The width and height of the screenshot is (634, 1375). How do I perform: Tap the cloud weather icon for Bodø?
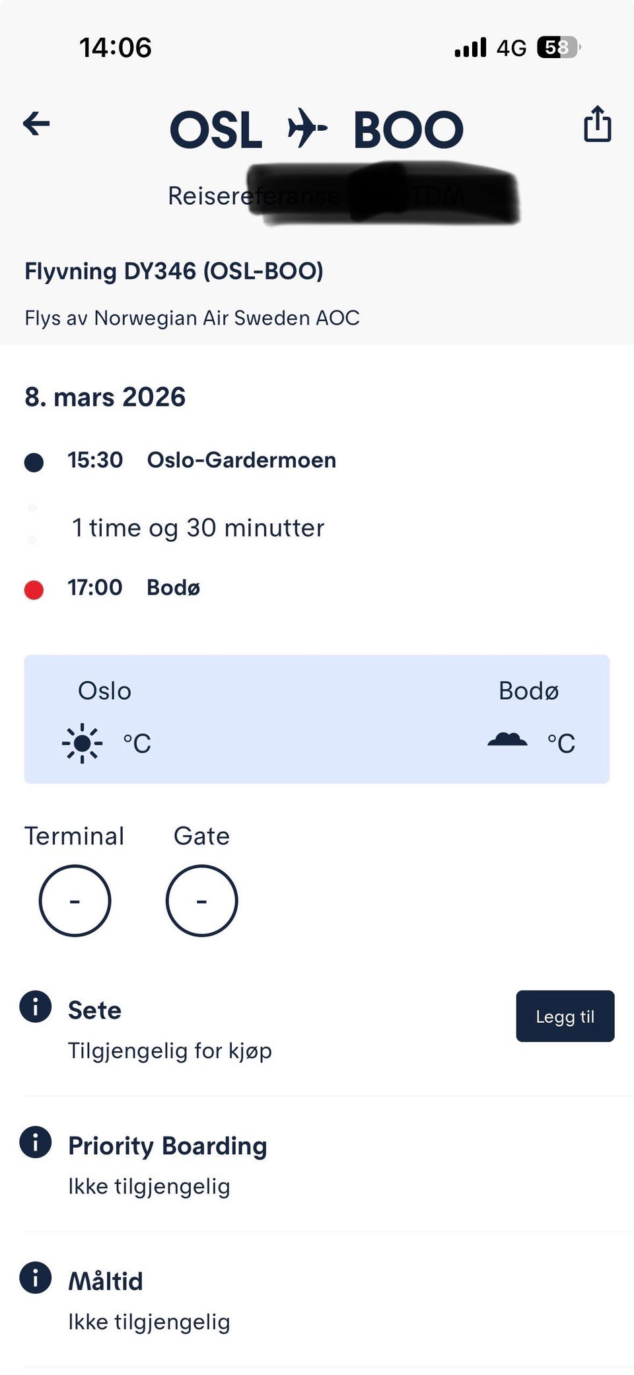click(x=507, y=739)
